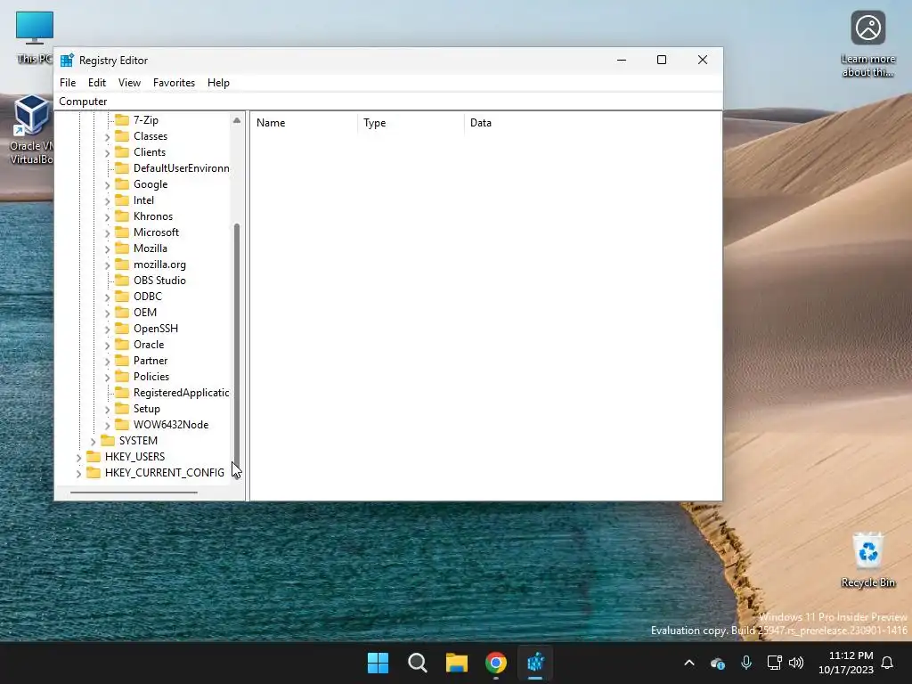Select the HKEY_CURRENT_CONFIG tree label
The width and height of the screenshot is (912, 684).
click(165, 472)
